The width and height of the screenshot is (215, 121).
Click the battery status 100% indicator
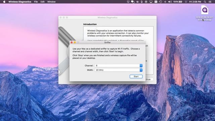tap(178, 2)
